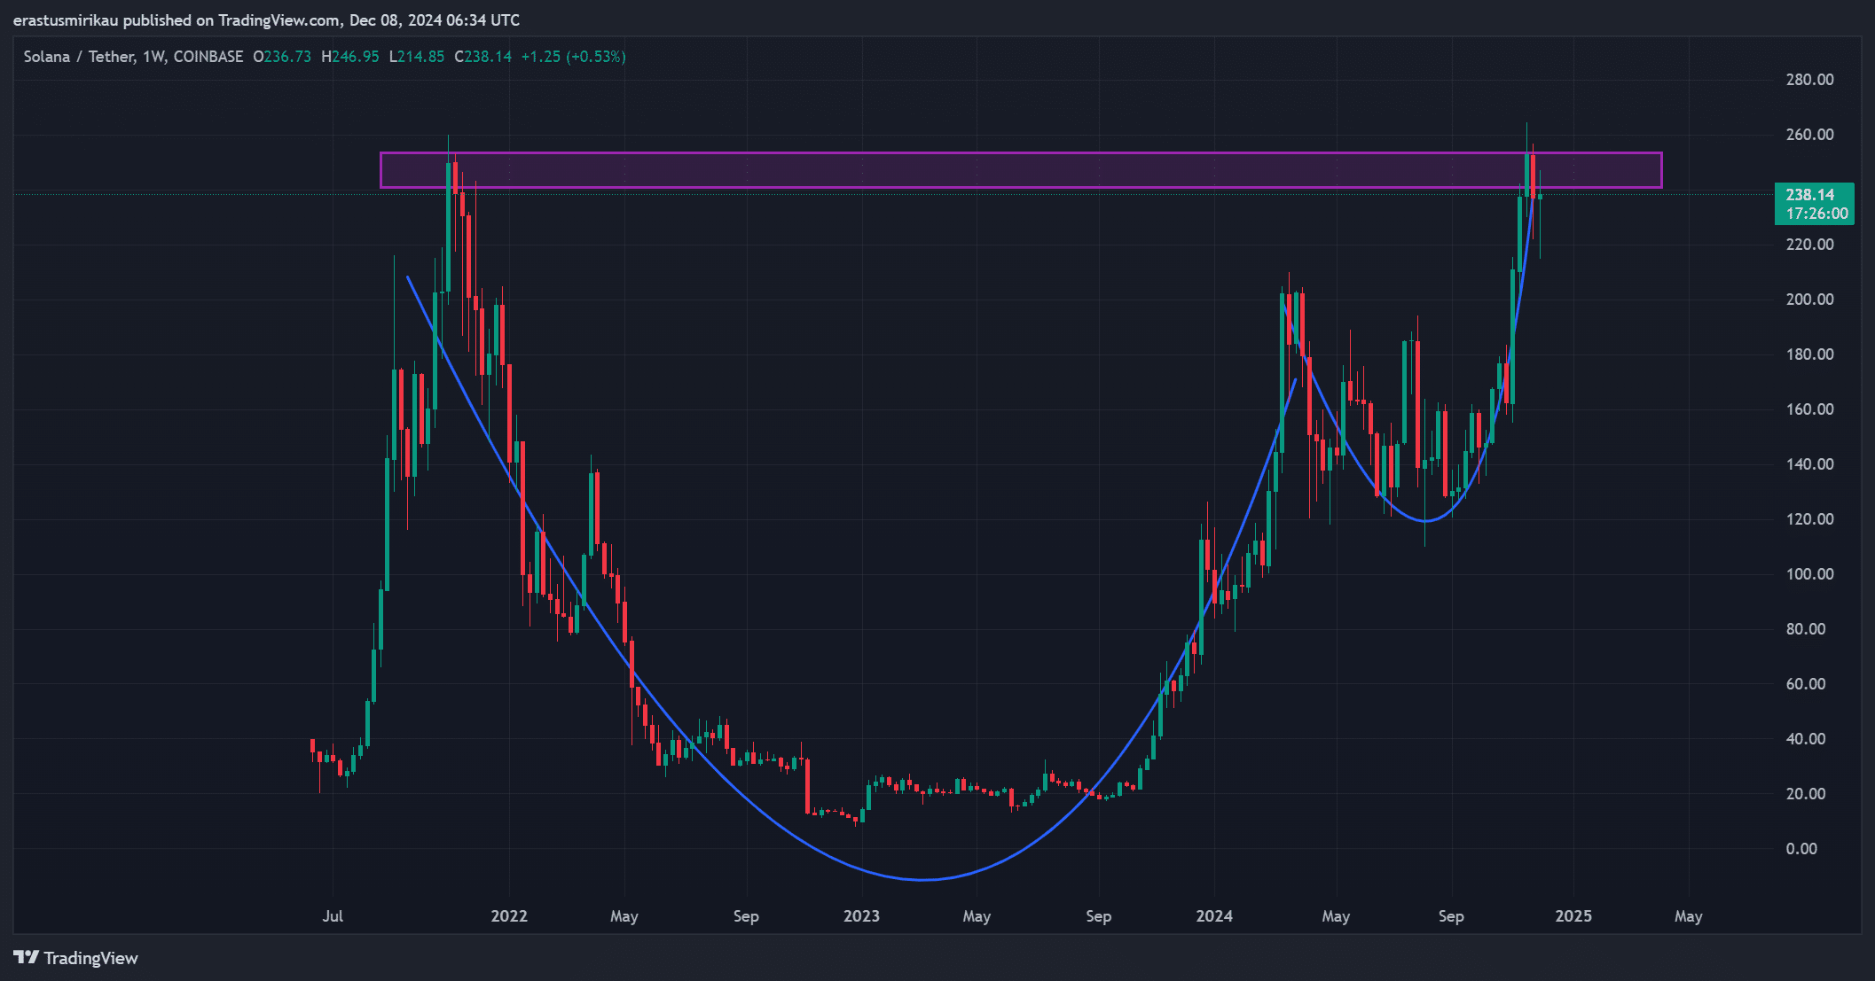The width and height of the screenshot is (1875, 981).
Task: Click the close value C238.14
Action: (x=482, y=57)
